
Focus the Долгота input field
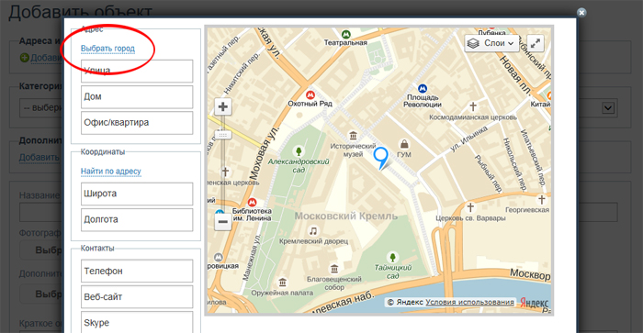coord(137,219)
